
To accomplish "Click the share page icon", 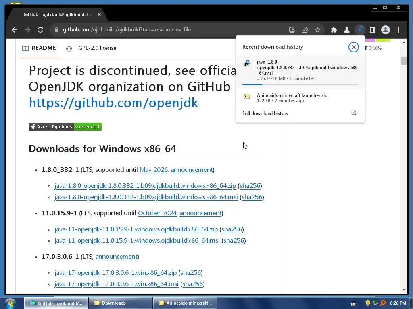I will pos(305,30).
